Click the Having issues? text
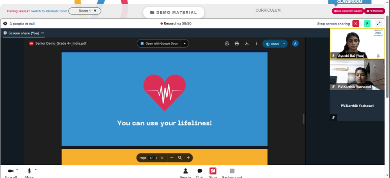Viewport: 390px width, 178px height. coord(19,11)
